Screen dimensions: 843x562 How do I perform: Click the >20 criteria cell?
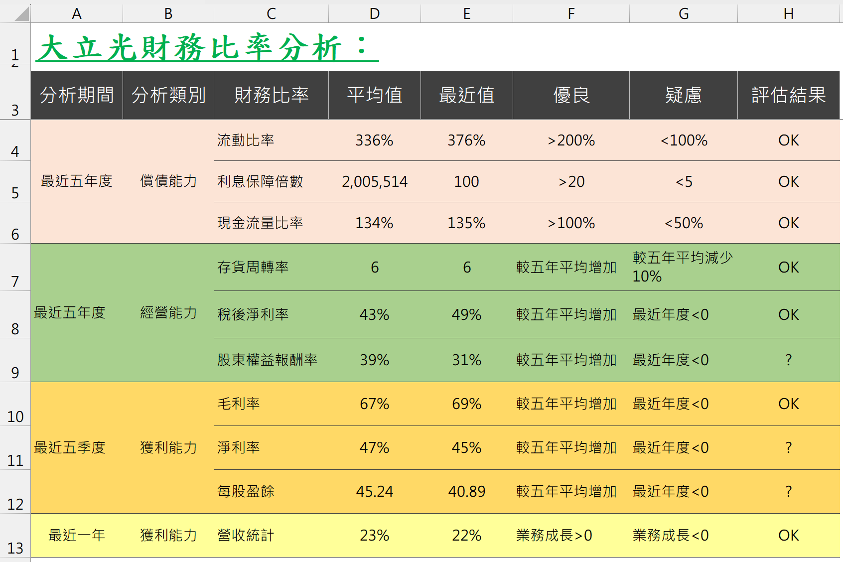[571, 182]
